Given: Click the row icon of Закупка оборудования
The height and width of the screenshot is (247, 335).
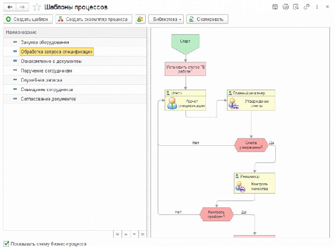Looking at the screenshot, I should pyautogui.click(x=15, y=42).
